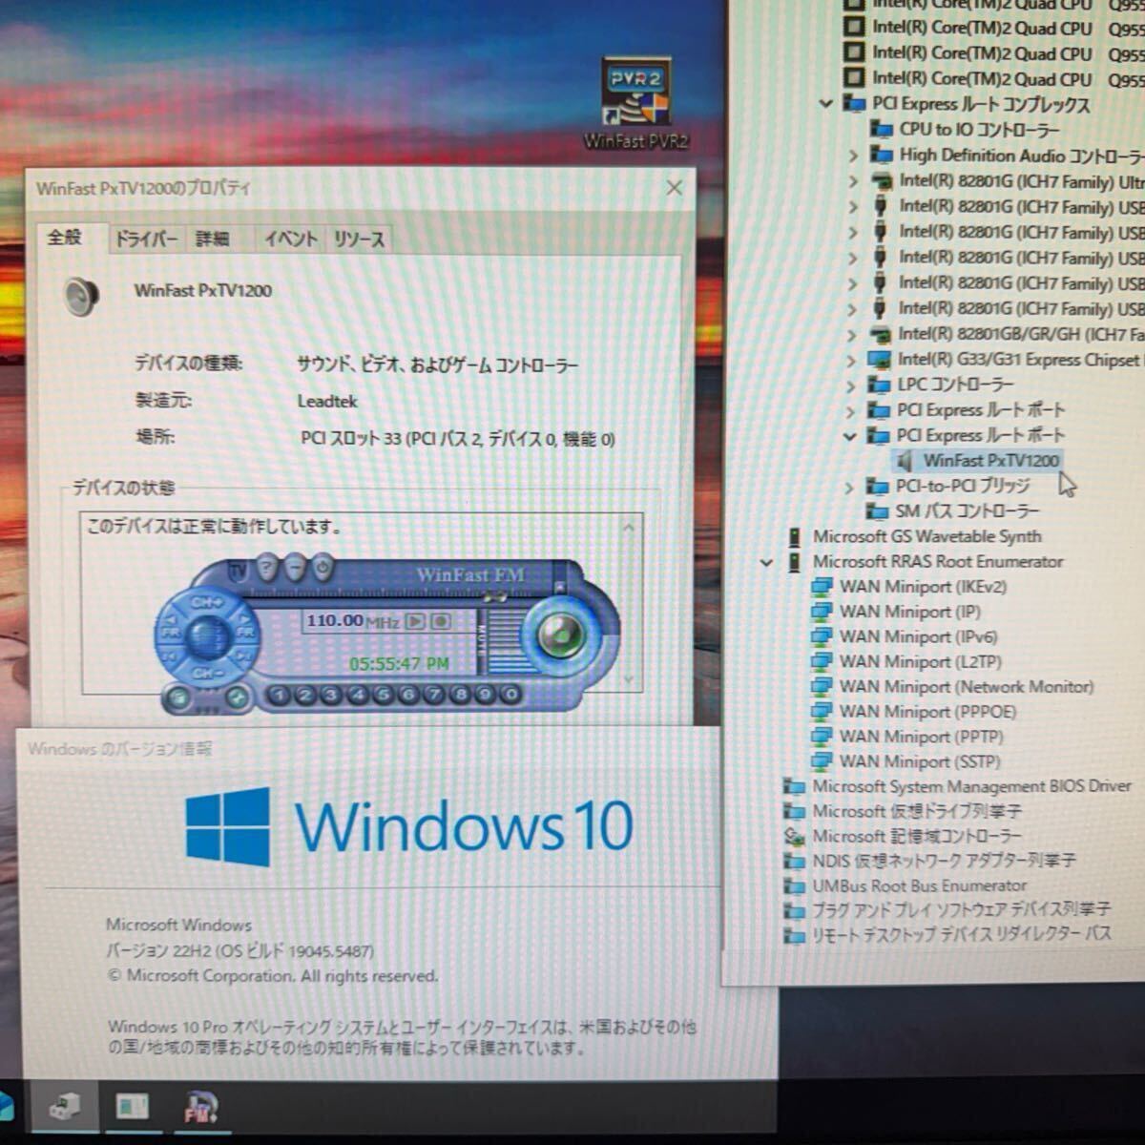This screenshot has width=1145, height=1145.
Task: Click the WAN Miniport (PPTP) icon
Action: 821,737
